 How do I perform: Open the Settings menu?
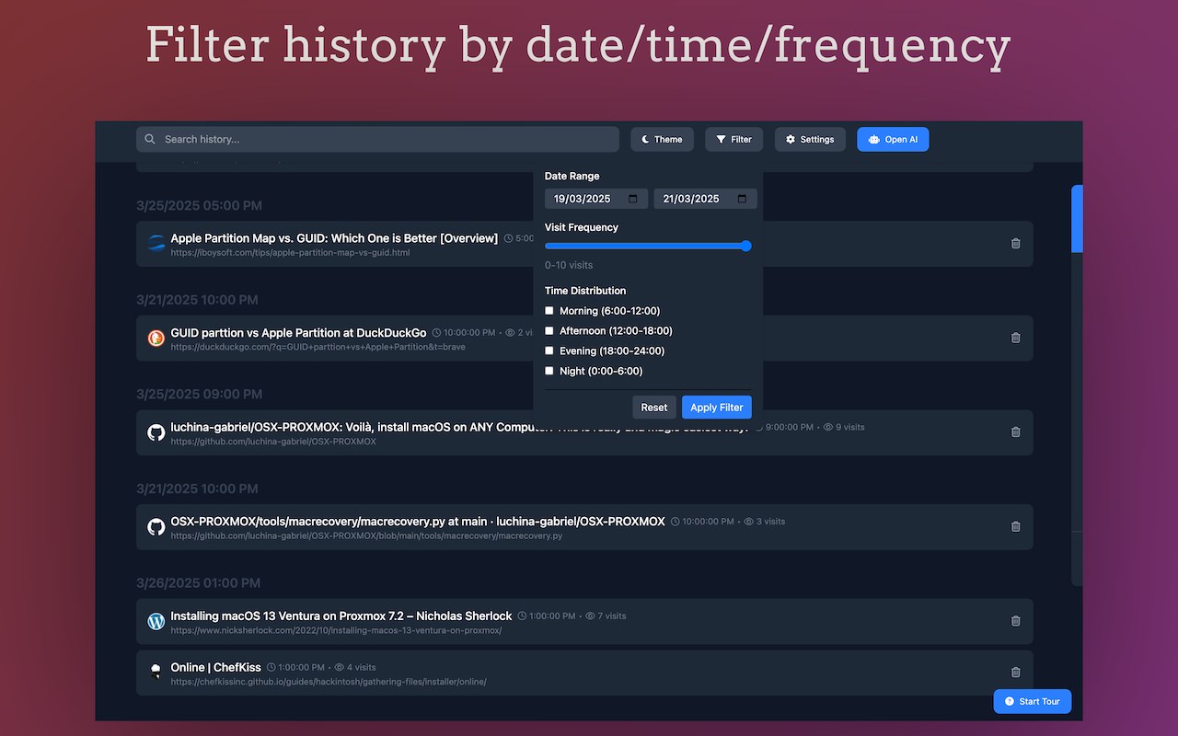[809, 140]
